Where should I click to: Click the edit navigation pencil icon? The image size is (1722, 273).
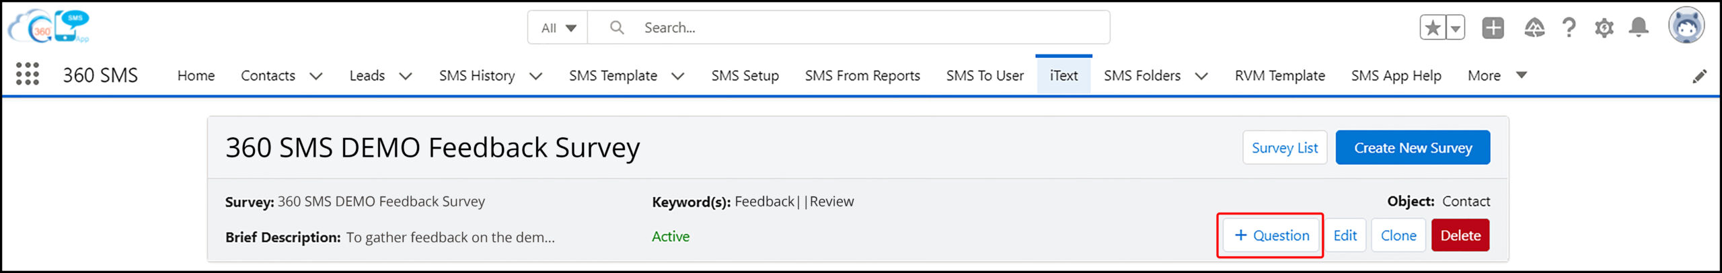[1699, 76]
